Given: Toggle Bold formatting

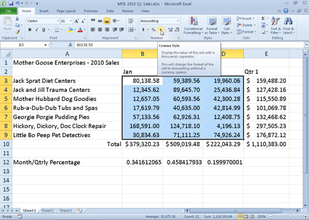Looking at the screenshot, I should click(30, 30).
